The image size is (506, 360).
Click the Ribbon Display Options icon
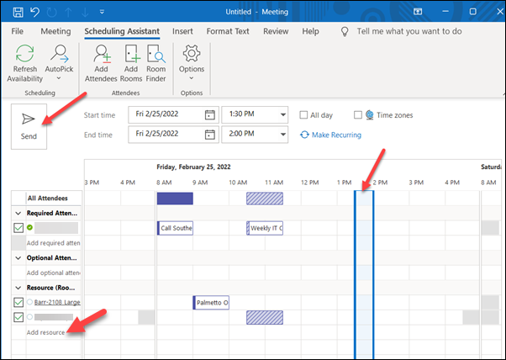click(x=418, y=12)
